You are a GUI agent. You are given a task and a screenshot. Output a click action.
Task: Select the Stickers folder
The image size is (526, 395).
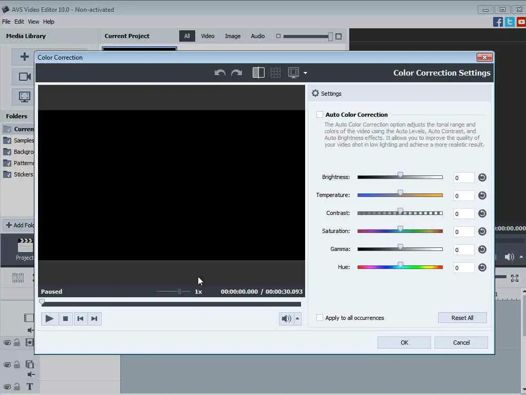[18, 174]
